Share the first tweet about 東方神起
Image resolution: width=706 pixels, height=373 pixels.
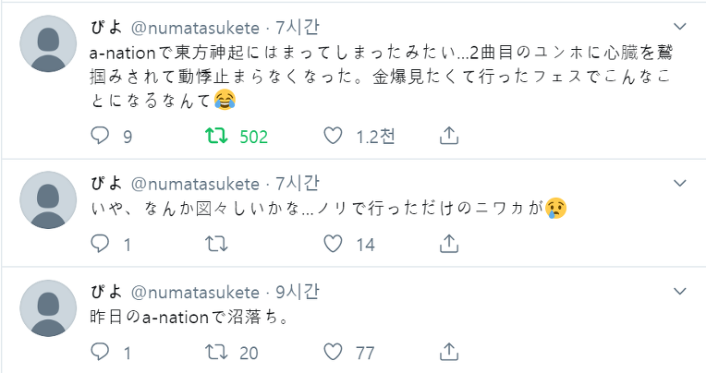click(448, 137)
